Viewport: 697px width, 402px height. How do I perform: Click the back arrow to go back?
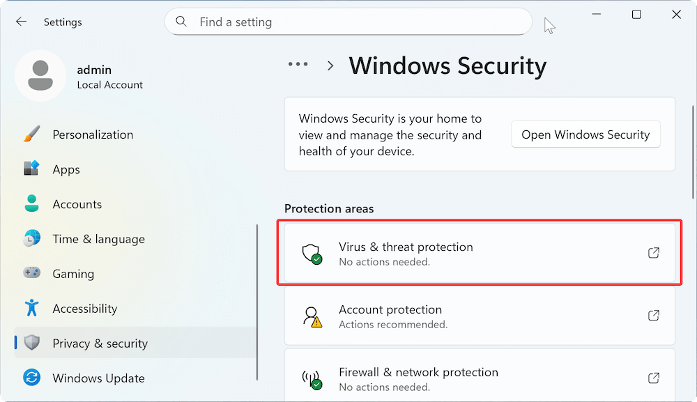coord(21,21)
